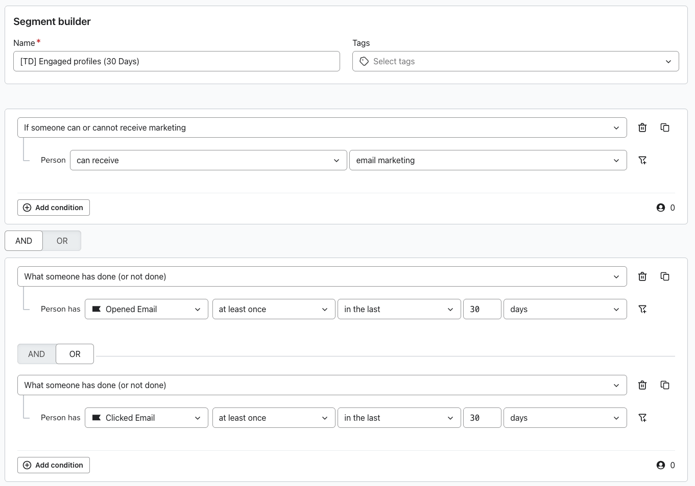Set group connector to AND
695x486 pixels.
(x=23, y=241)
